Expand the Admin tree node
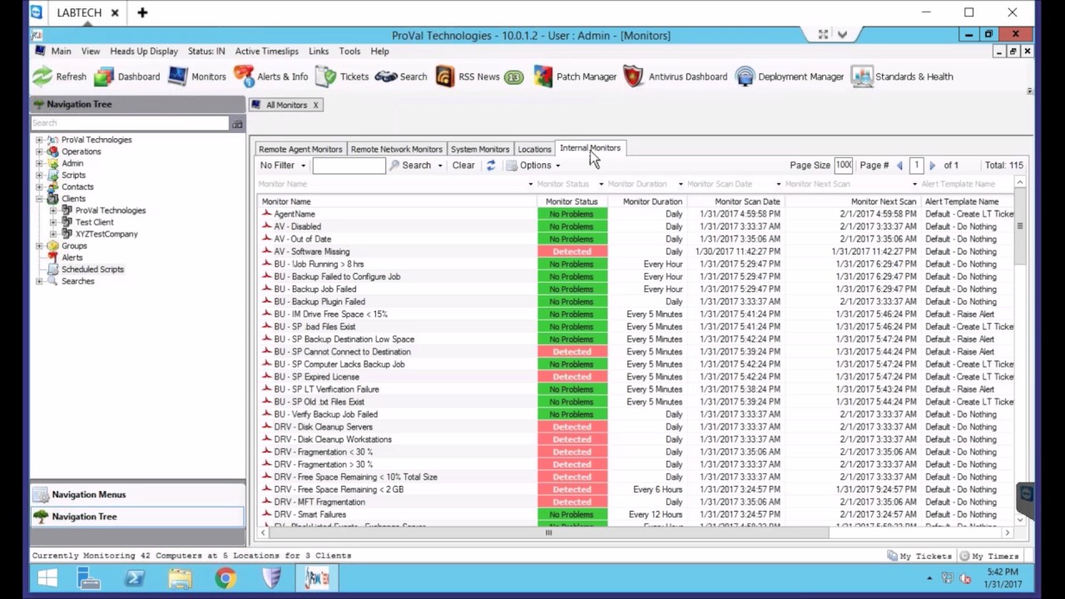The height and width of the screenshot is (599, 1065). pyautogui.click(x=39, y=163)
